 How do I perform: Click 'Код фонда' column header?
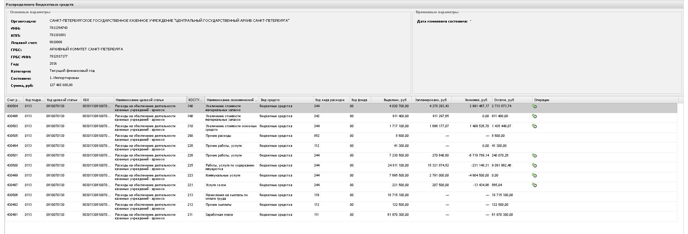coord(360,100)
